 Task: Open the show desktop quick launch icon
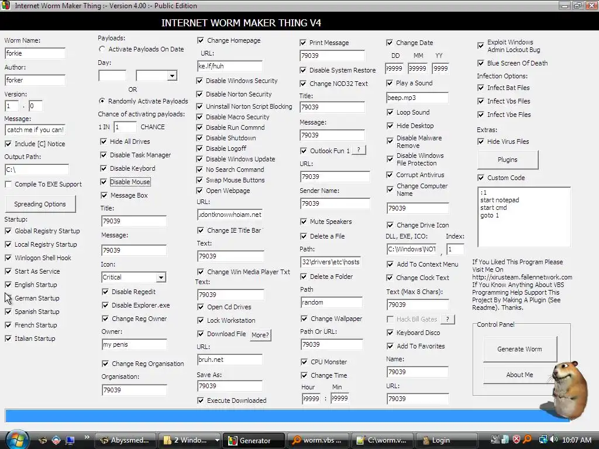[x=69, y=440]
